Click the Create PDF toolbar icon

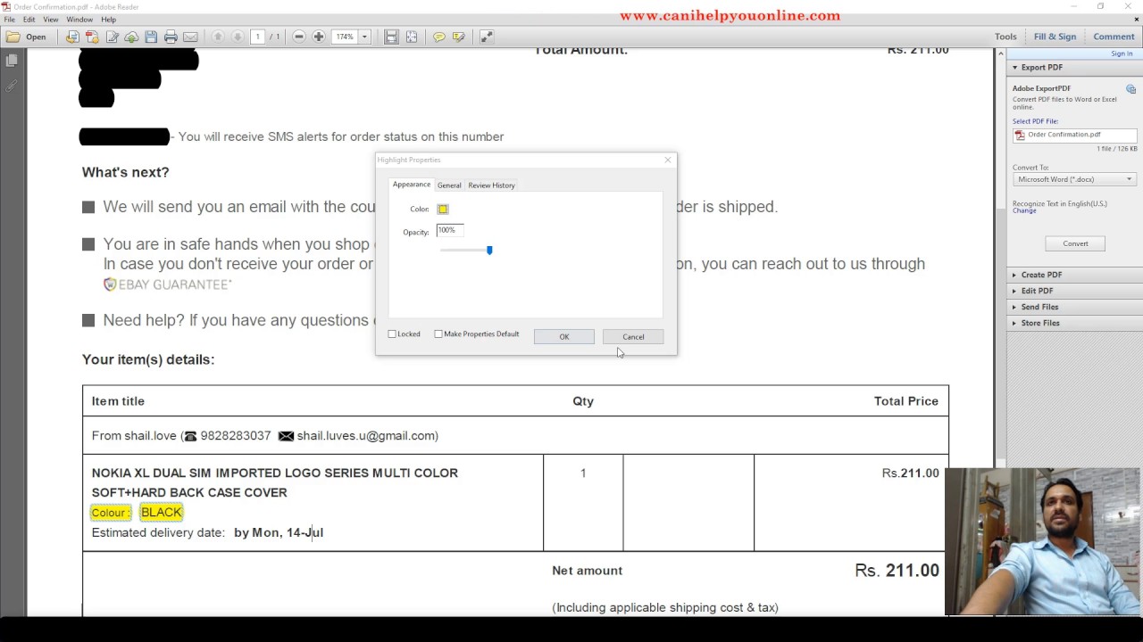point(92,37)
